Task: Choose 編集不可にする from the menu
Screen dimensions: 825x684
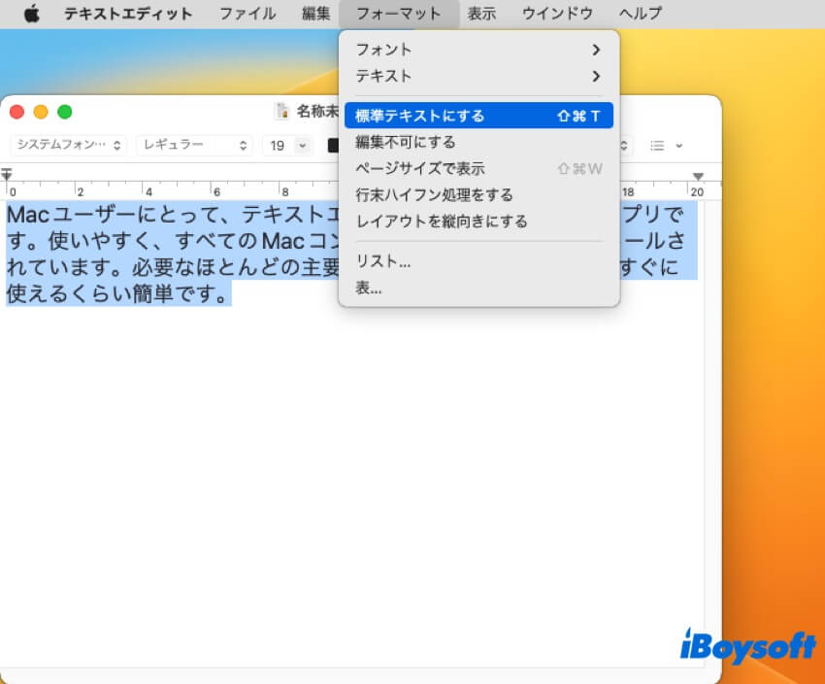Action: click(x=406, y=142)
